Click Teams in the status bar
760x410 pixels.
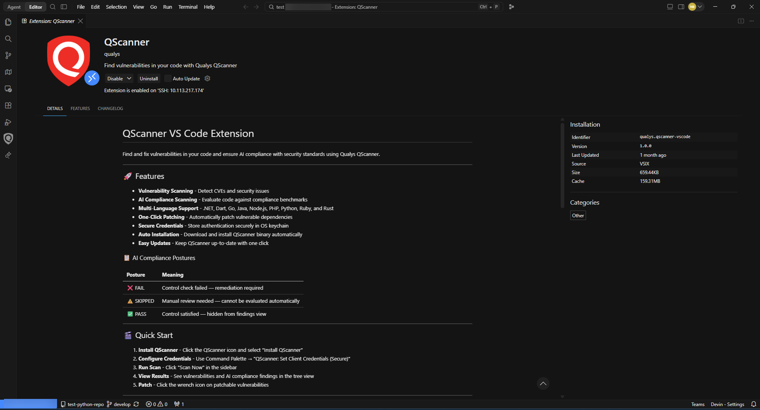(x=698, y=404)
